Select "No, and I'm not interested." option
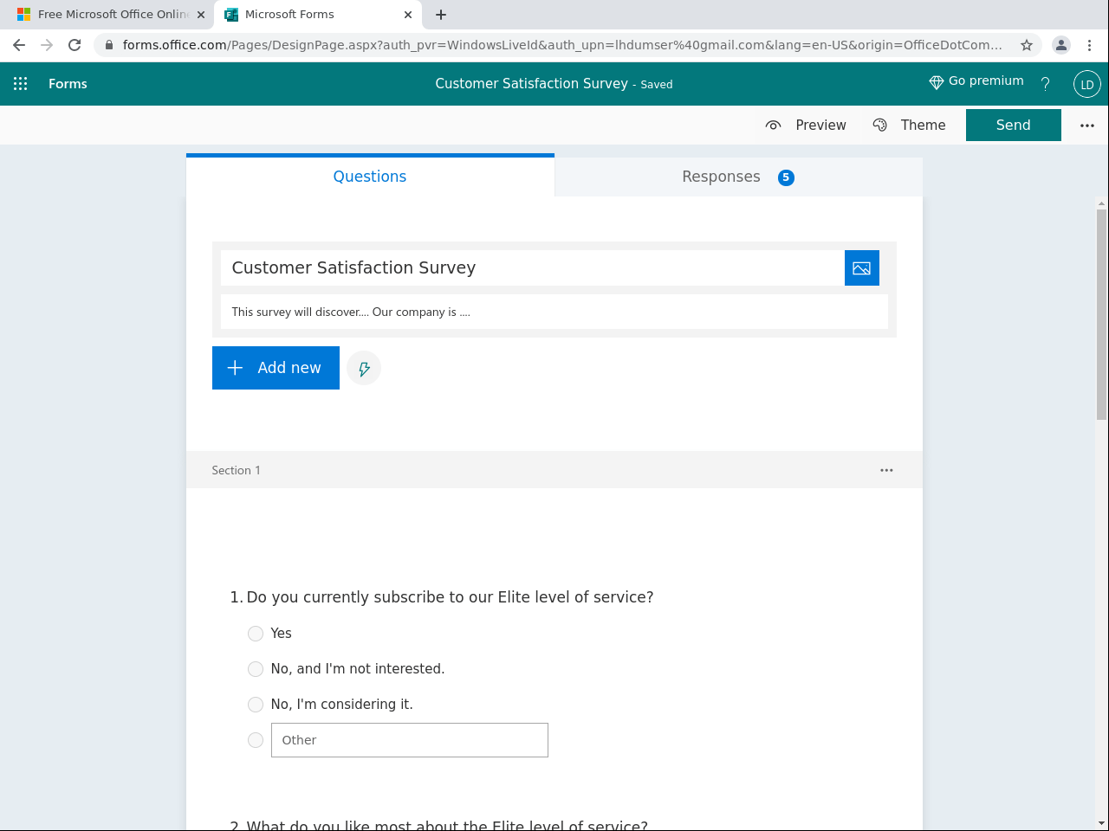The image size is (1109, 831). (x=256, y=668)
